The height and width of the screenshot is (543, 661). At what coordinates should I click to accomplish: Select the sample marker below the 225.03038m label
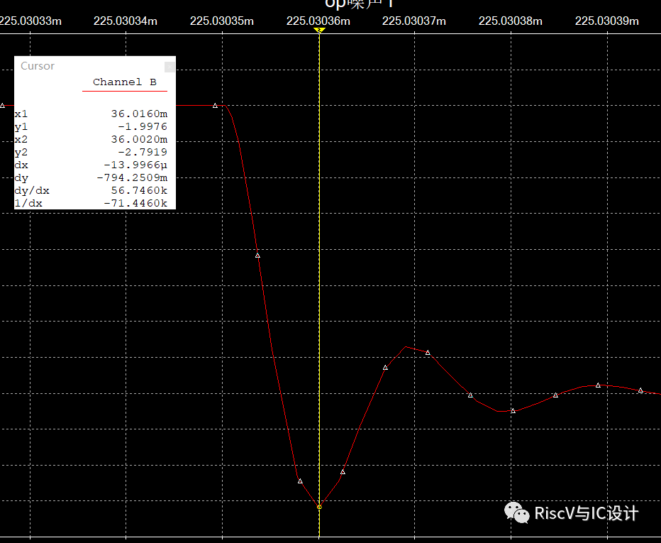click(x=513, y=410)
